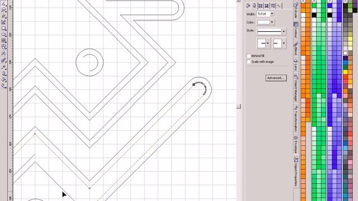
Task: Switch to the Internet properties tab icon
Action: point(272,6)
